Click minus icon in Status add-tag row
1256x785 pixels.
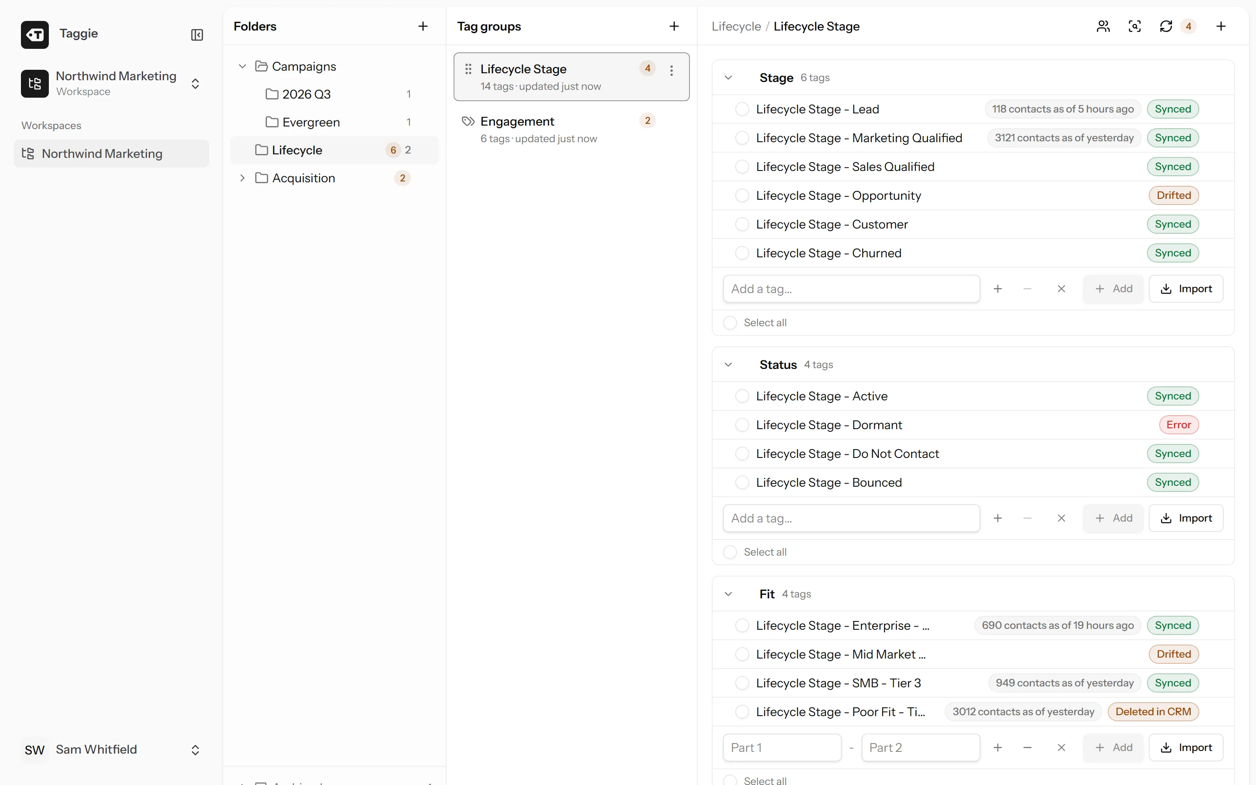click(1027, 518)
